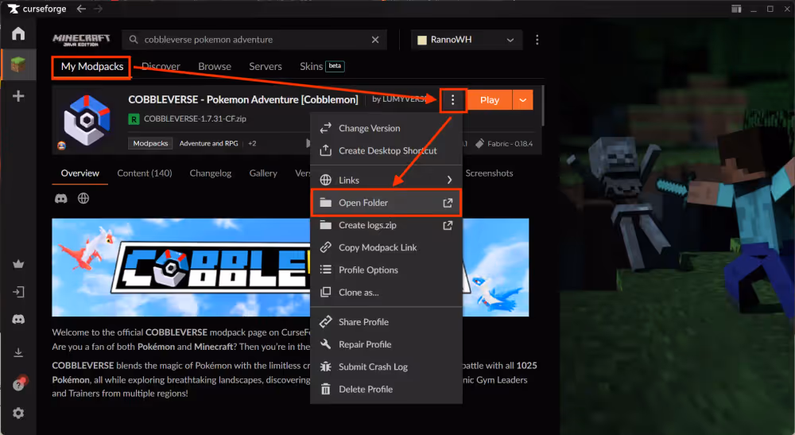Screen dimensions: 795x435
Task: Open the help question mark icon
Action: (18, 385)
